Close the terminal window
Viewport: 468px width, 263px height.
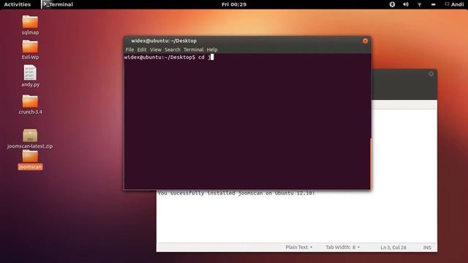pos(365,41)
